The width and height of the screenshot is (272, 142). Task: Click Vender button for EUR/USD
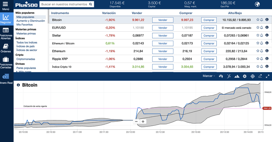(x=163, y=28)
